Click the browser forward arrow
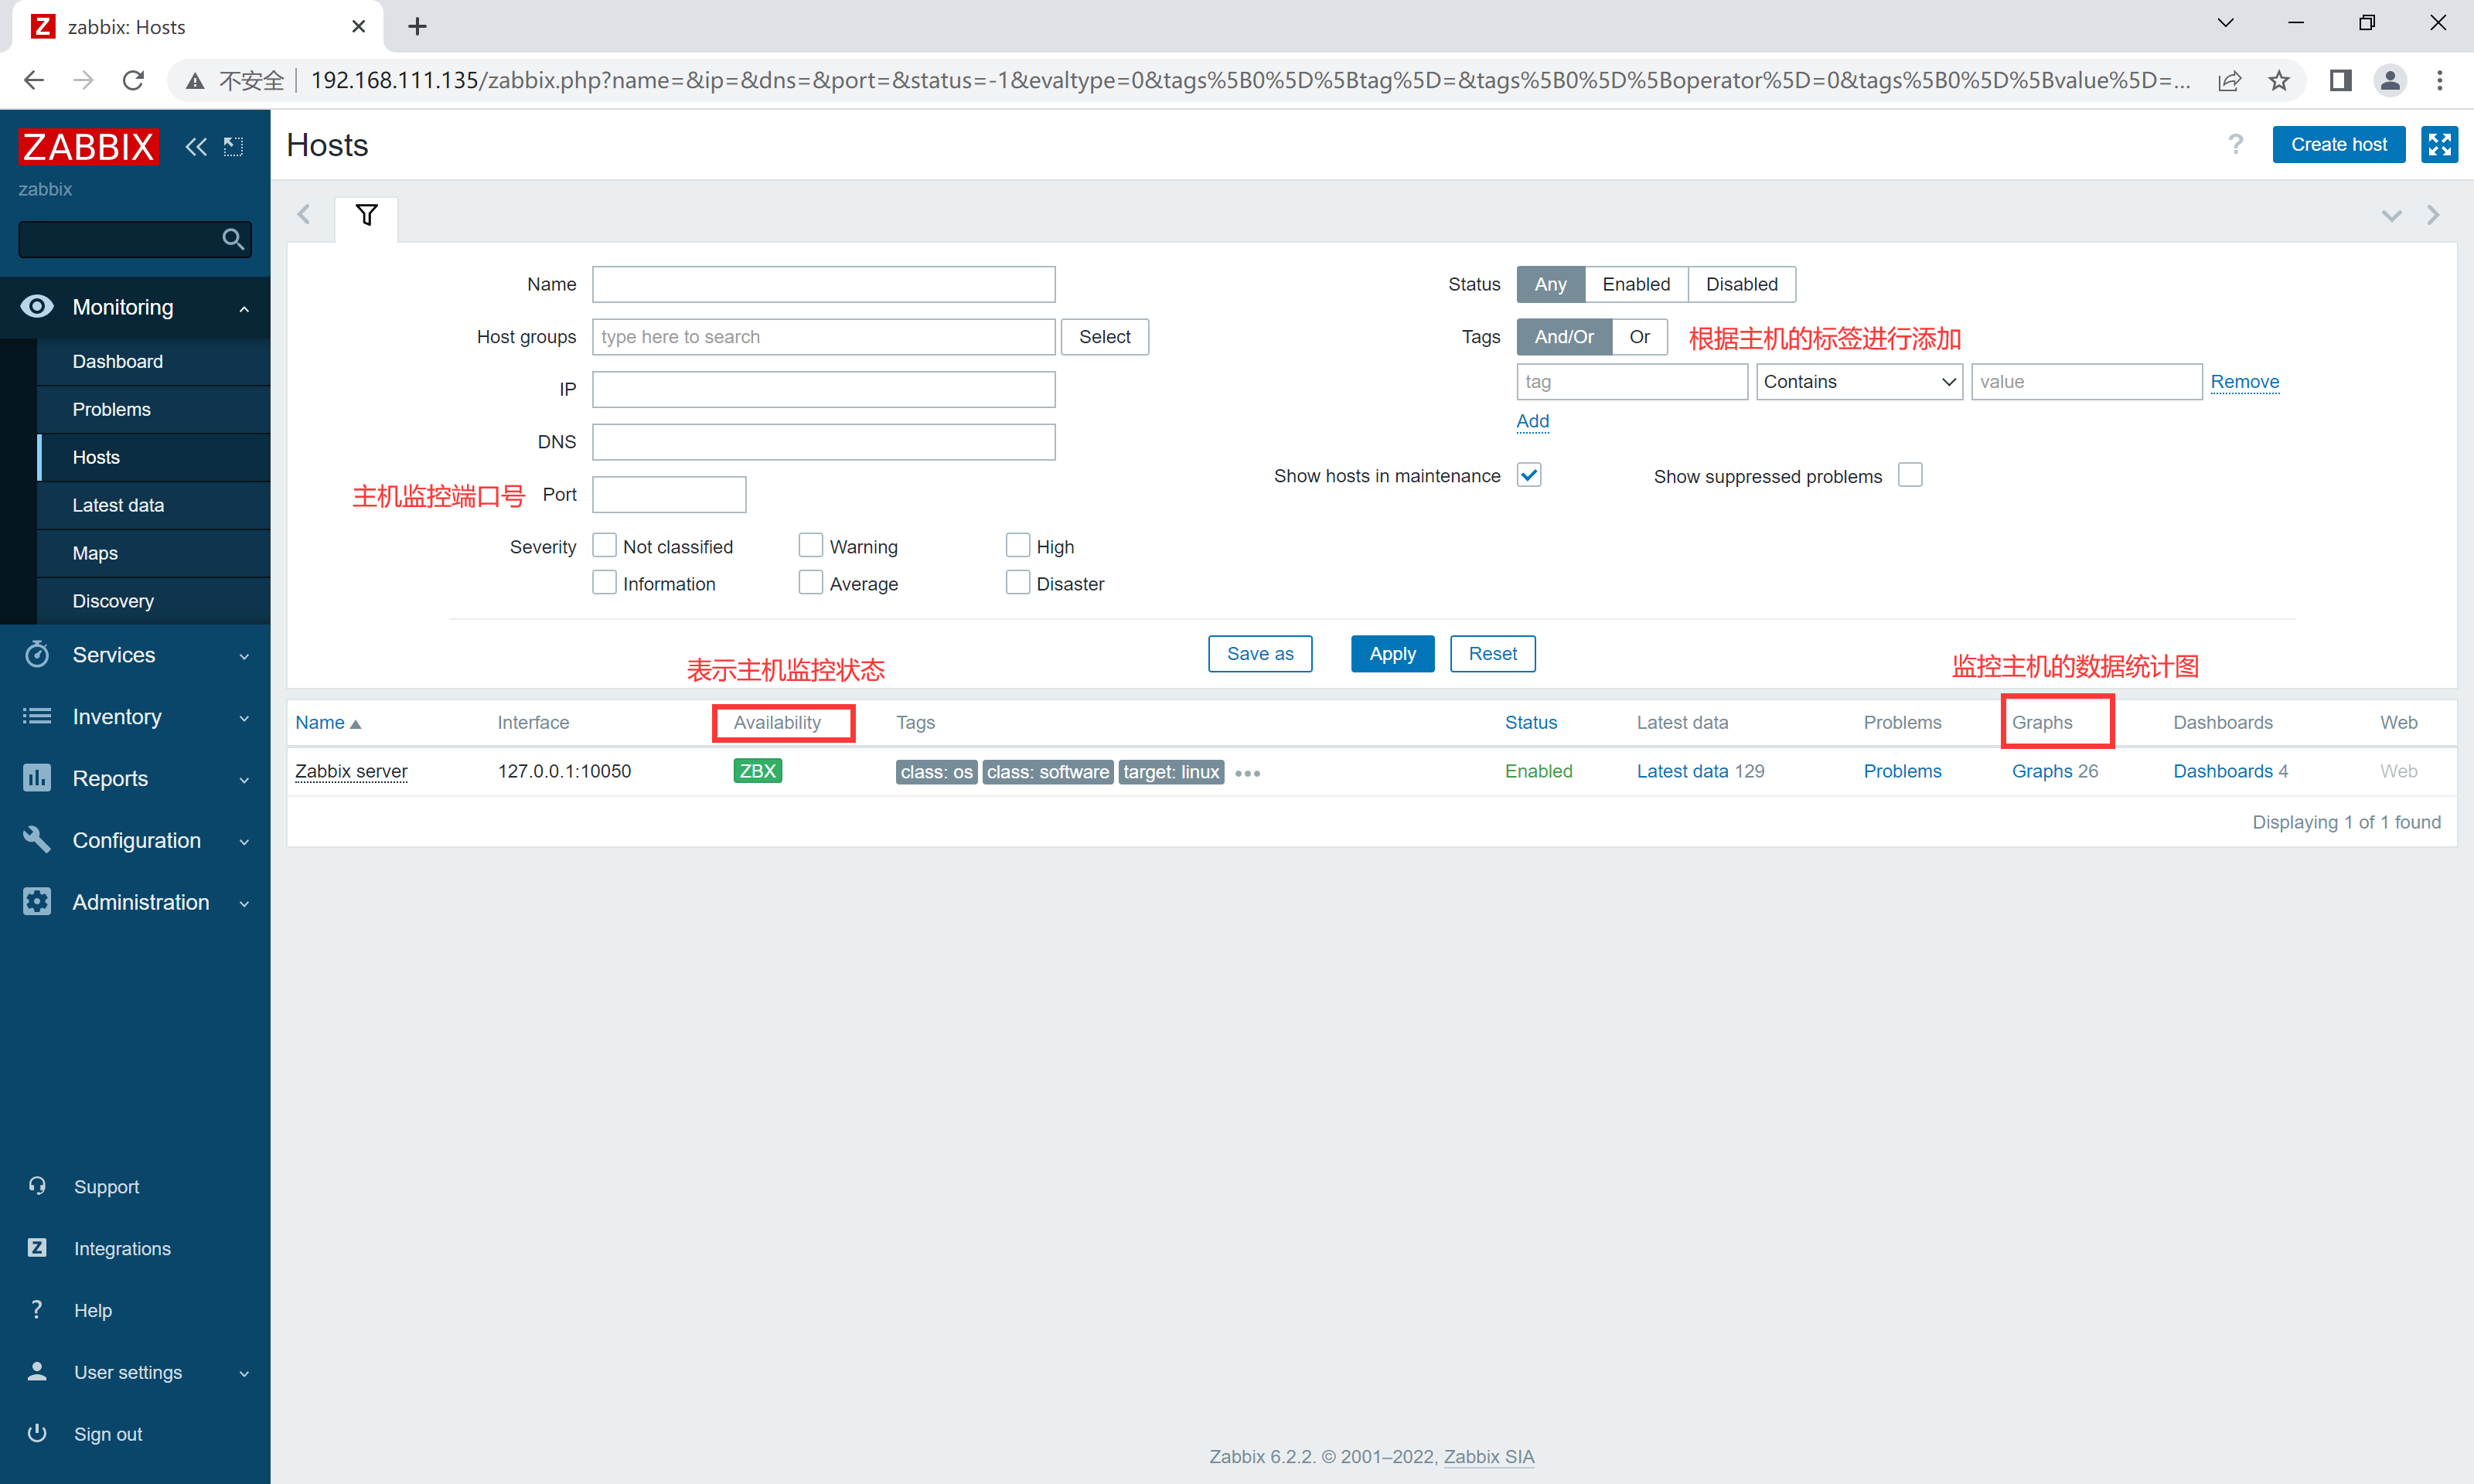 coord(83,80)
